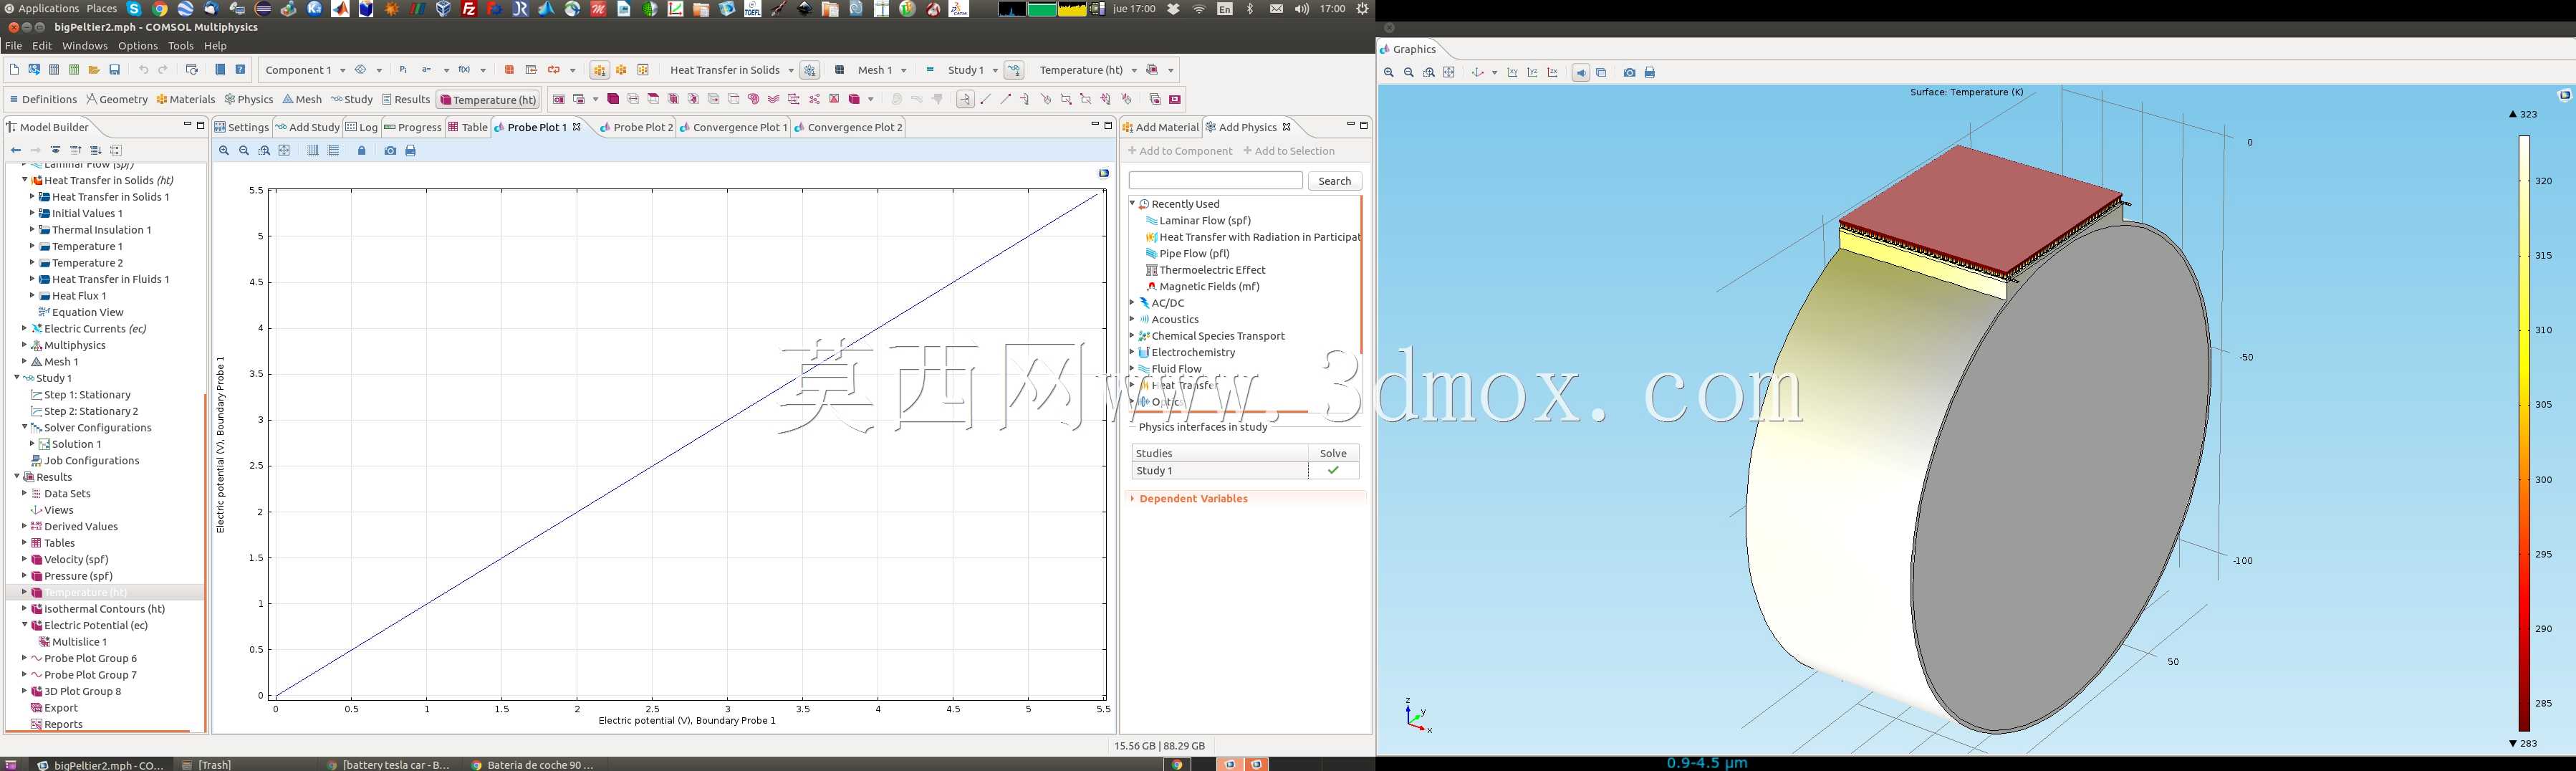Click Model Builder back arrow icon
This screenshot has width=2576, height=771.
coord(15,150)
